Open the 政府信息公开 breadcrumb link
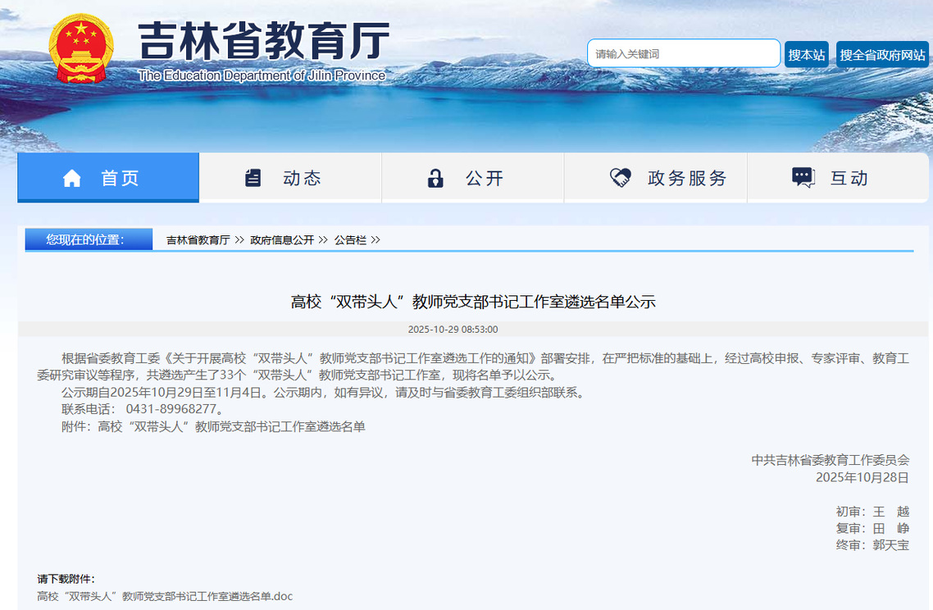This screenshot has height=610, width=933. click(282, 240)
